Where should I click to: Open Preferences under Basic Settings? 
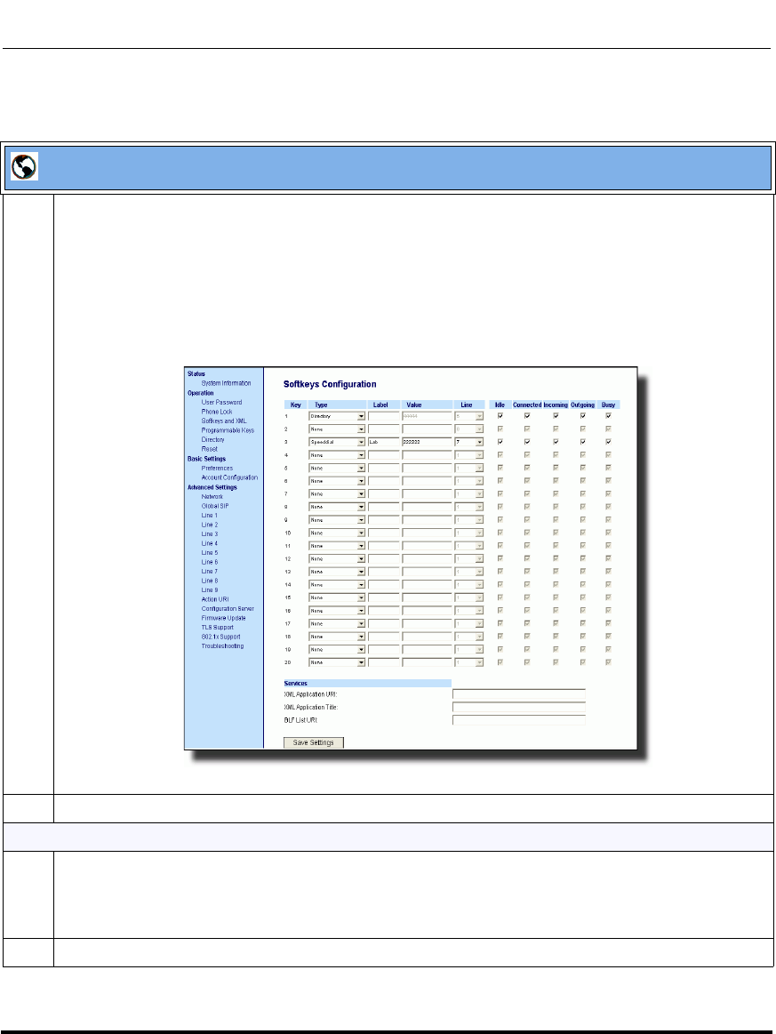(217, 469)
